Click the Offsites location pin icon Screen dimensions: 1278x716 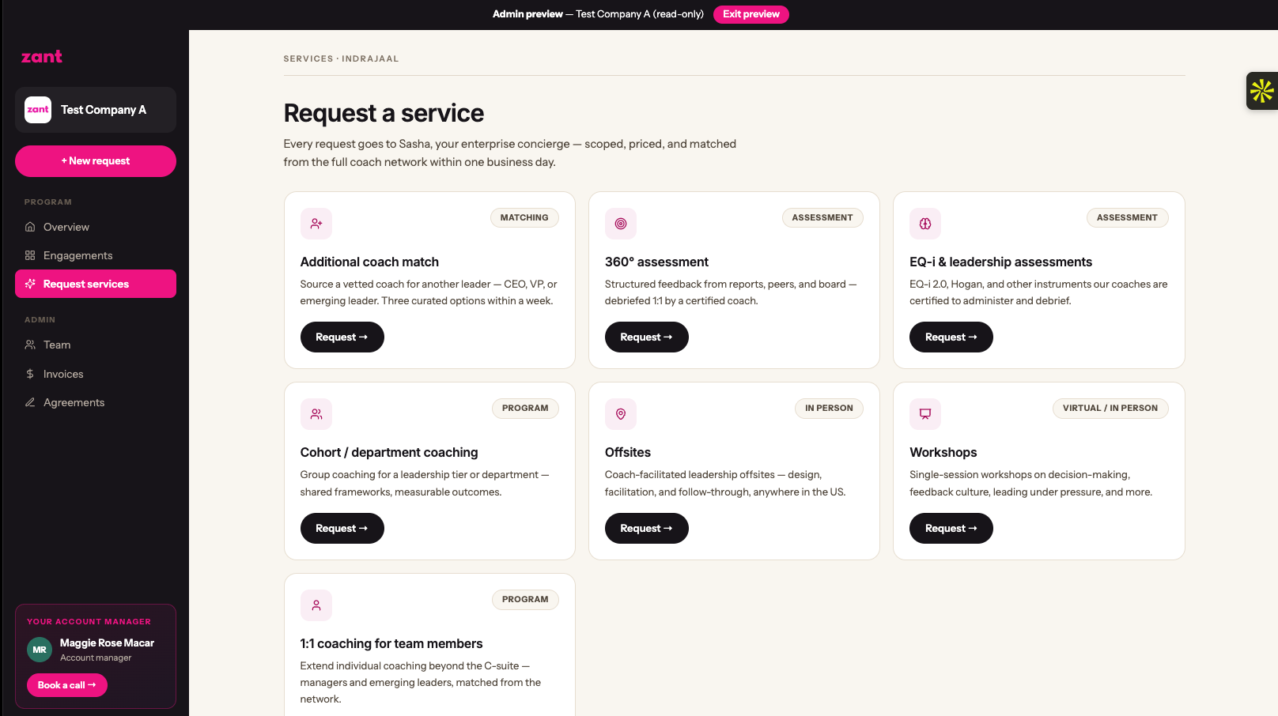point(621,414)
